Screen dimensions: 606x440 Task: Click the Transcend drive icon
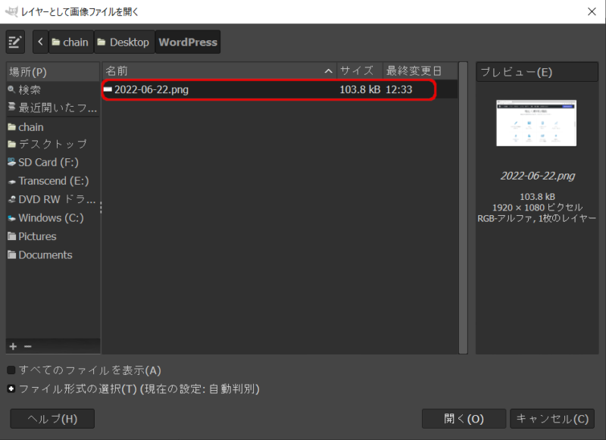click(11, 181)
